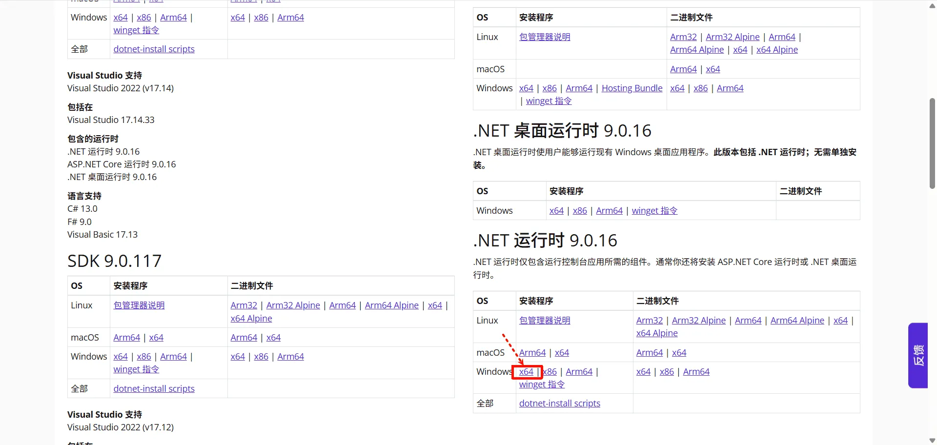Download Arm64 installer in the Hosting Bundle row
This screenshot has height=445, width=937.
pos(579,88)
